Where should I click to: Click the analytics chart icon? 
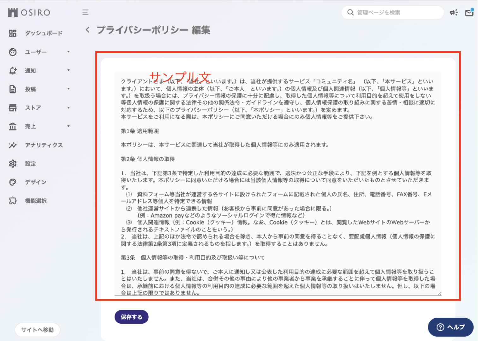pos(13,145)
